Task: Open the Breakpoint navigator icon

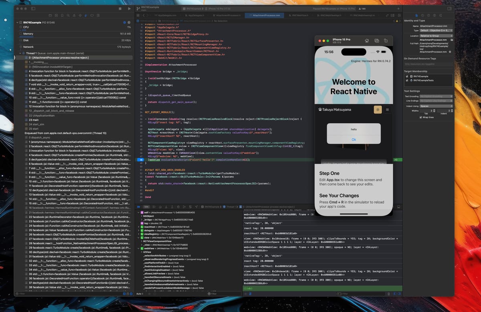Action: click(x=92, y=15)
